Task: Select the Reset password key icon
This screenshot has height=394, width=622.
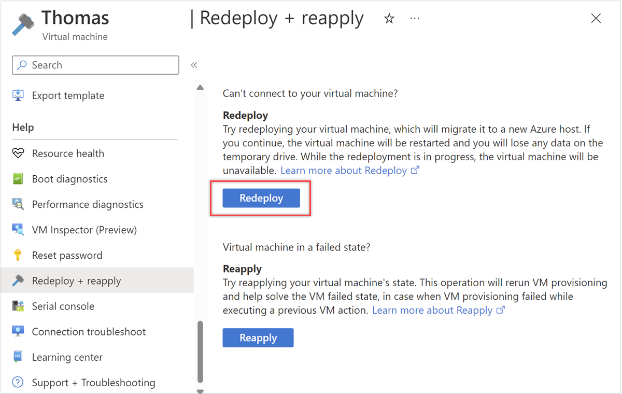Action: click(17, 255)
